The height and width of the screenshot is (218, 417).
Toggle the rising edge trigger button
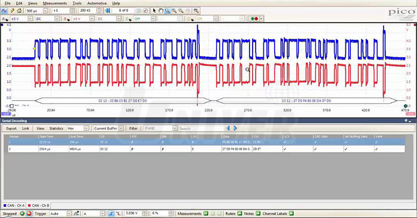(x=111, y=213)
